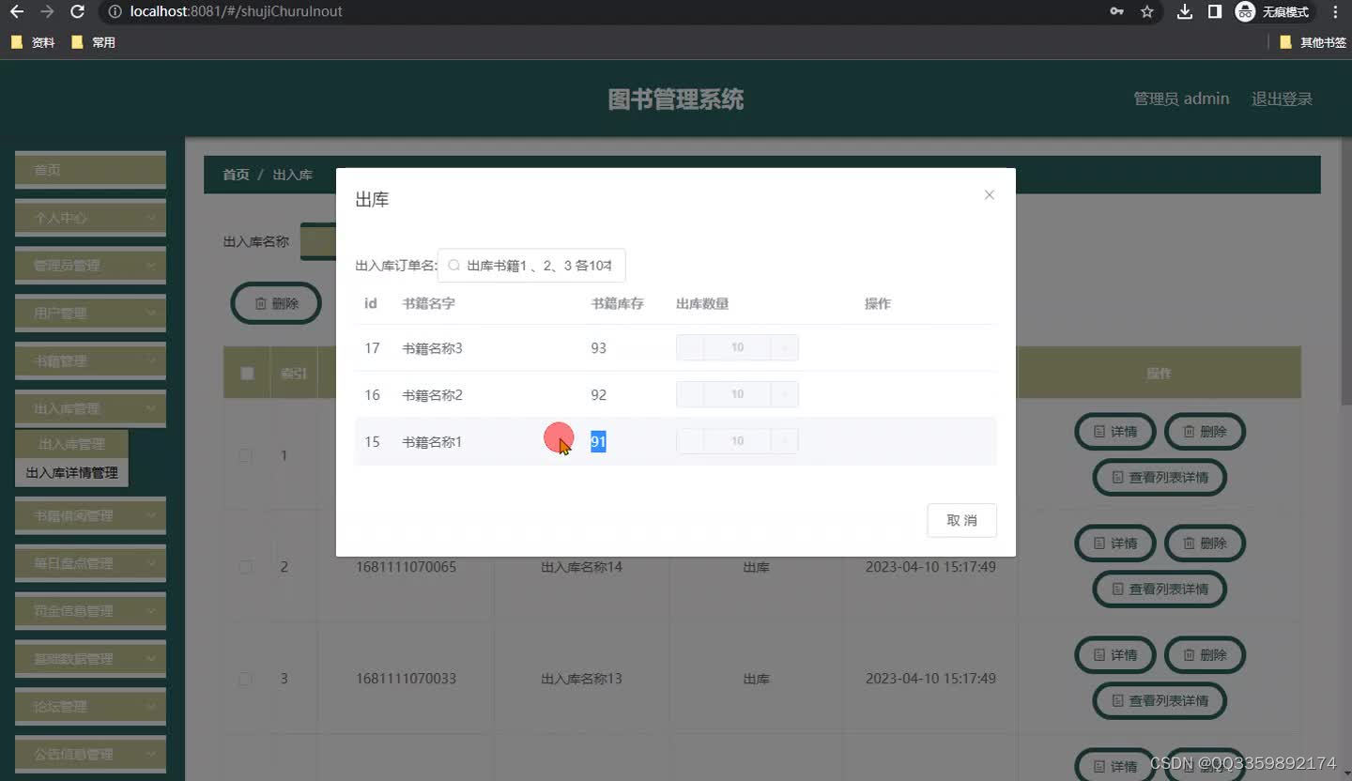Increase 出库数量 for 书籍名称3
This screenshot has width=1352, height=781.
click(784, 347)
